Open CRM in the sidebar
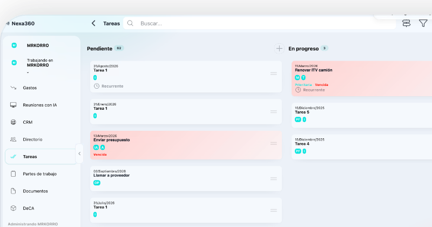The width and height of the screenshot is (432, 227). 40,122
